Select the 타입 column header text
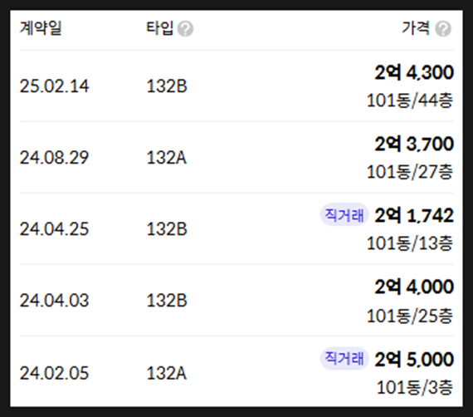This screenshot has height=417, width=473. click(160, 28)
